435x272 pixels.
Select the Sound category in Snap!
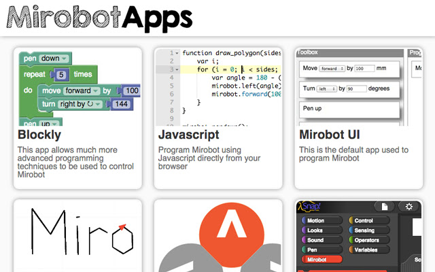(x=321, y=240)
